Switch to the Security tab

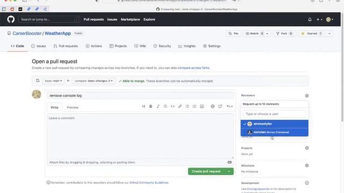pos(162,46)
